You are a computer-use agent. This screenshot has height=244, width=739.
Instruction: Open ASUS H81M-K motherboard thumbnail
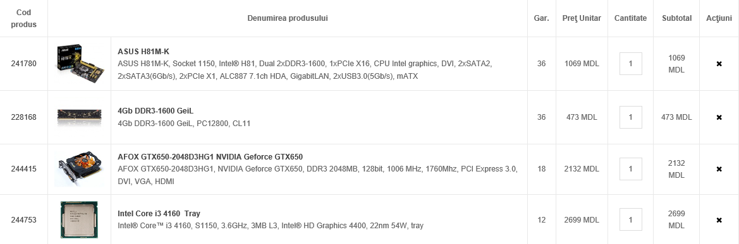pyautogui.click(x=80, y=64)
